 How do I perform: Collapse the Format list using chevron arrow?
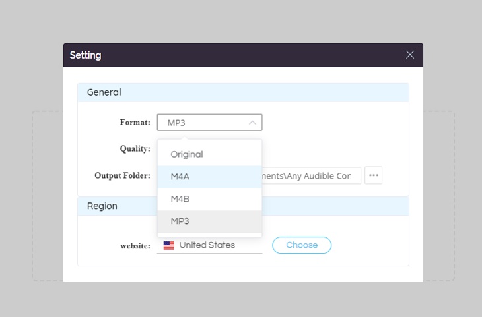252,123
